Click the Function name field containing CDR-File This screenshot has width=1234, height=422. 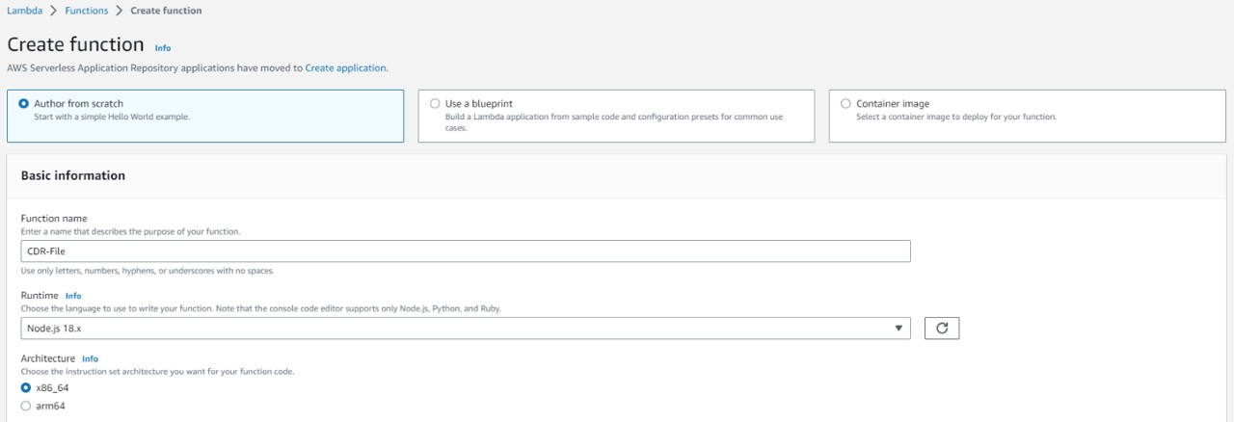tap(465, 251)
